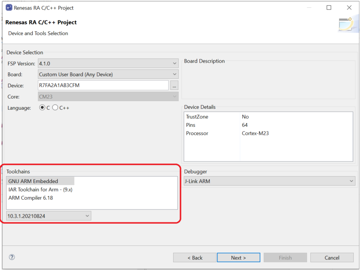The image size is (361, 270).
Task: Select the C language radio button
Action: point(42,108)
